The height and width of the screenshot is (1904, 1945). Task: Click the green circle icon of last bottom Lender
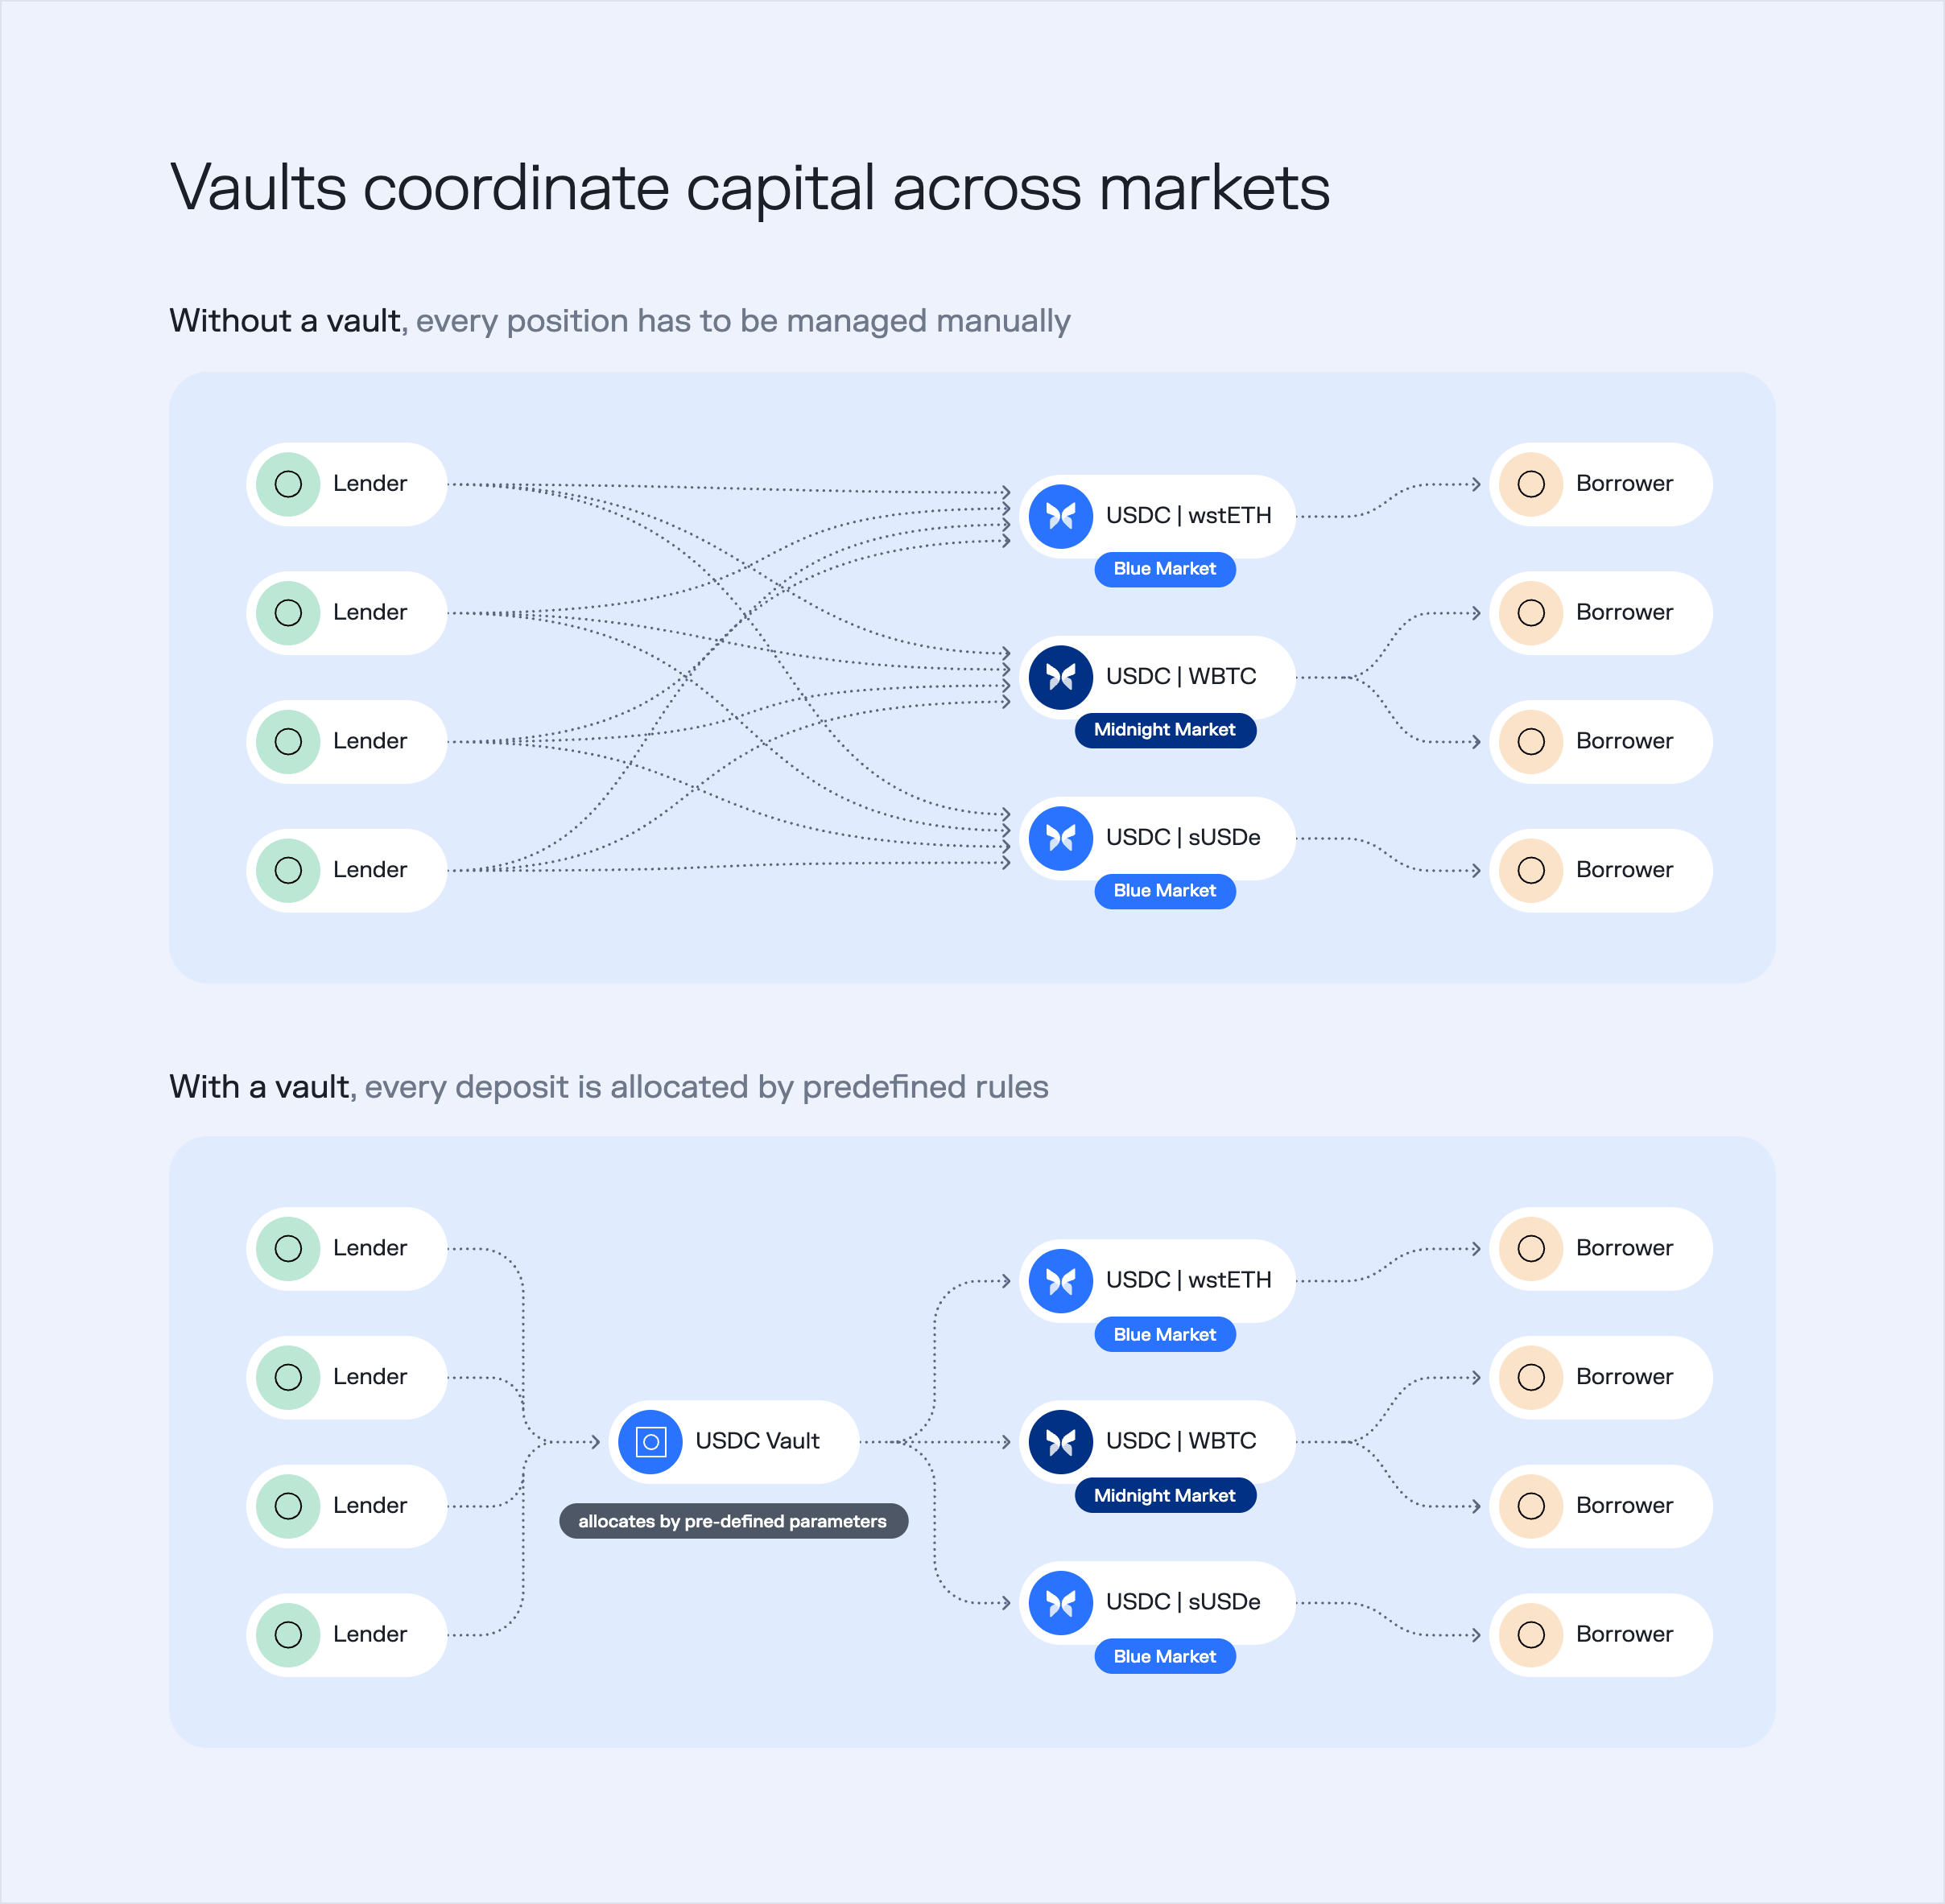tap(288, 1634)
